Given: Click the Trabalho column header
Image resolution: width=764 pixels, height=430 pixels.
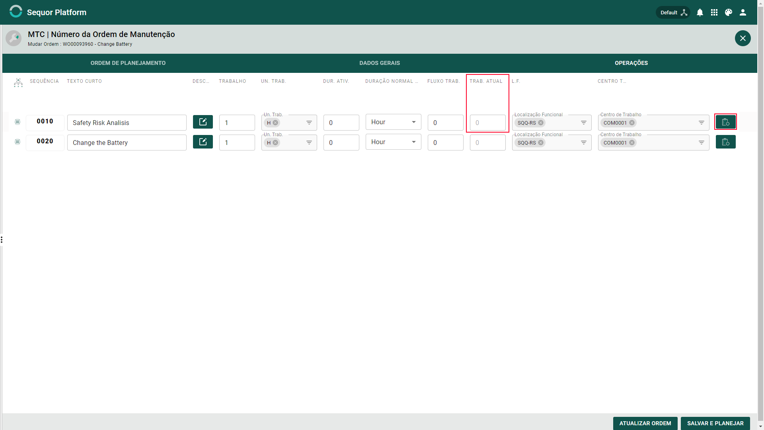Looking at the screenshot, I should tap(232, 81).
